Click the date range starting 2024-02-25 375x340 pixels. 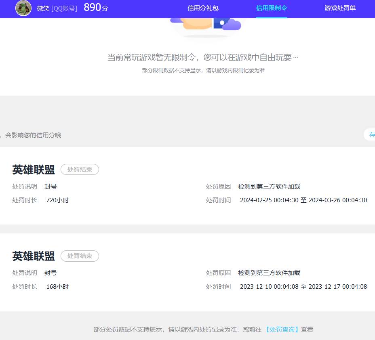(x=303, y=200)
